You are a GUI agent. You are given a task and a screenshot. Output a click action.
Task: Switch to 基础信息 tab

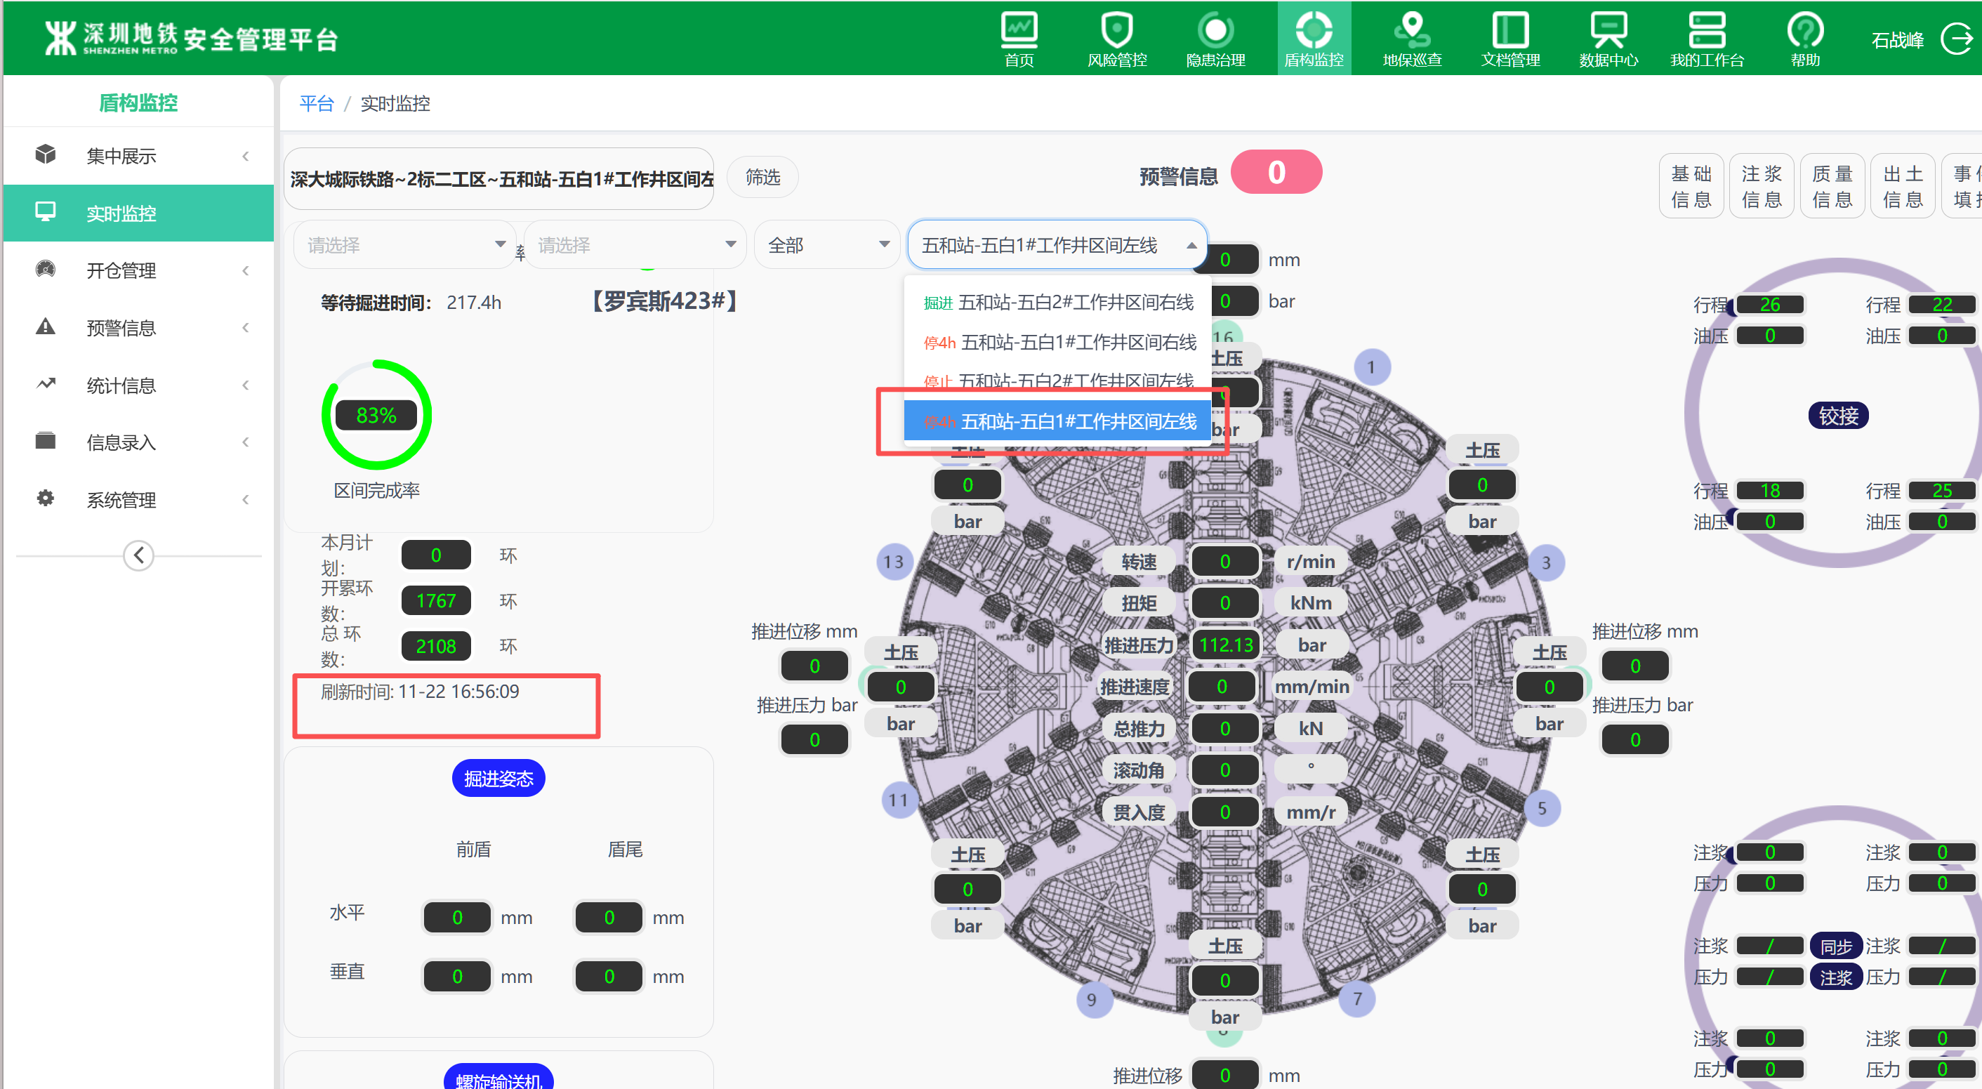pyautogui.click(x=1691, y=186)
